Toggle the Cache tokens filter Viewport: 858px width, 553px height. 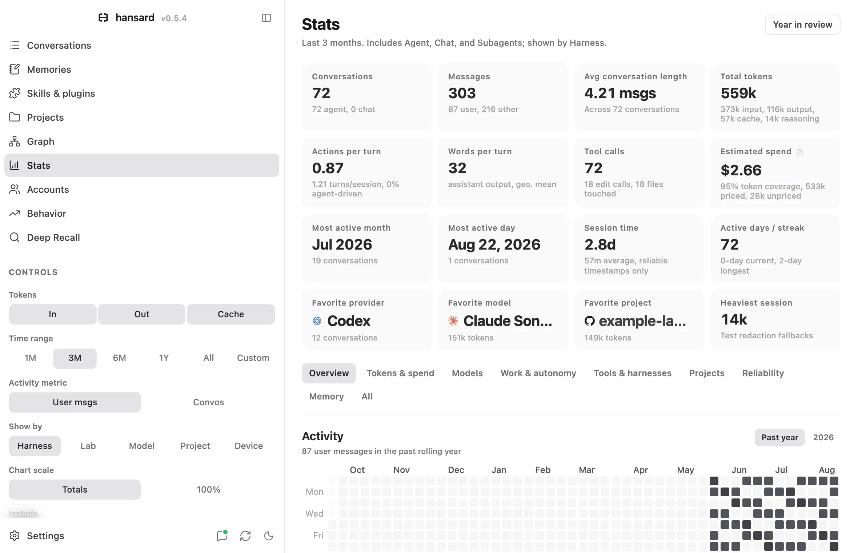pos(231,314)
